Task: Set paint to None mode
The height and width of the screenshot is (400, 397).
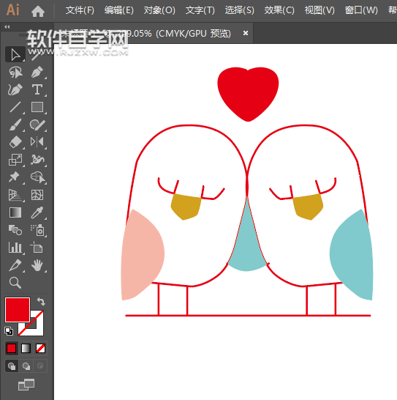Action: tap(40, 349)
